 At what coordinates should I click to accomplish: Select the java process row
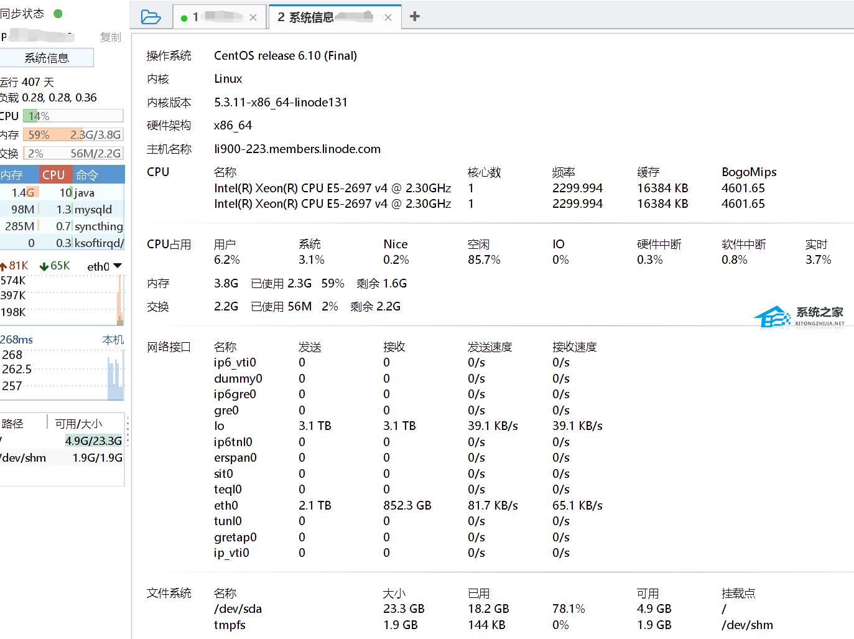62,193
